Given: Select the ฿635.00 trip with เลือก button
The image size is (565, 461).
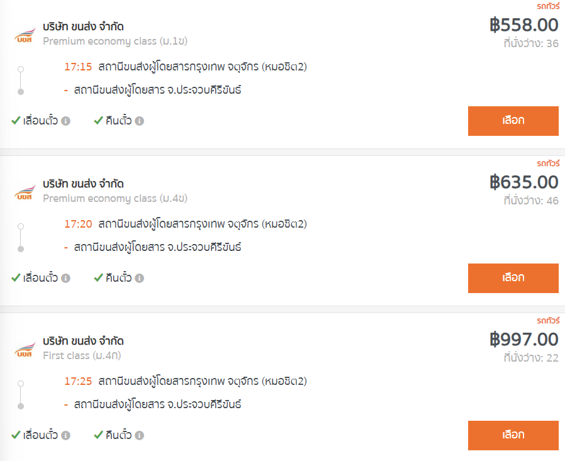Looking at the screenshot, I should (513, 278).
